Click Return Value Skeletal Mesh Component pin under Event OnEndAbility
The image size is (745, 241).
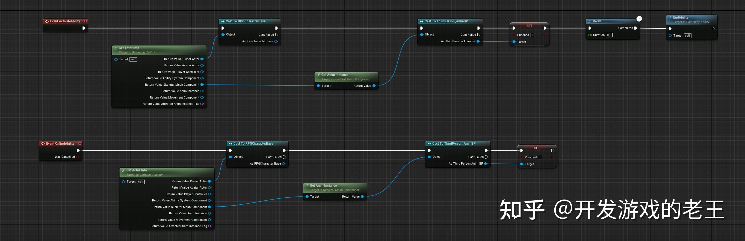[209, 207]
